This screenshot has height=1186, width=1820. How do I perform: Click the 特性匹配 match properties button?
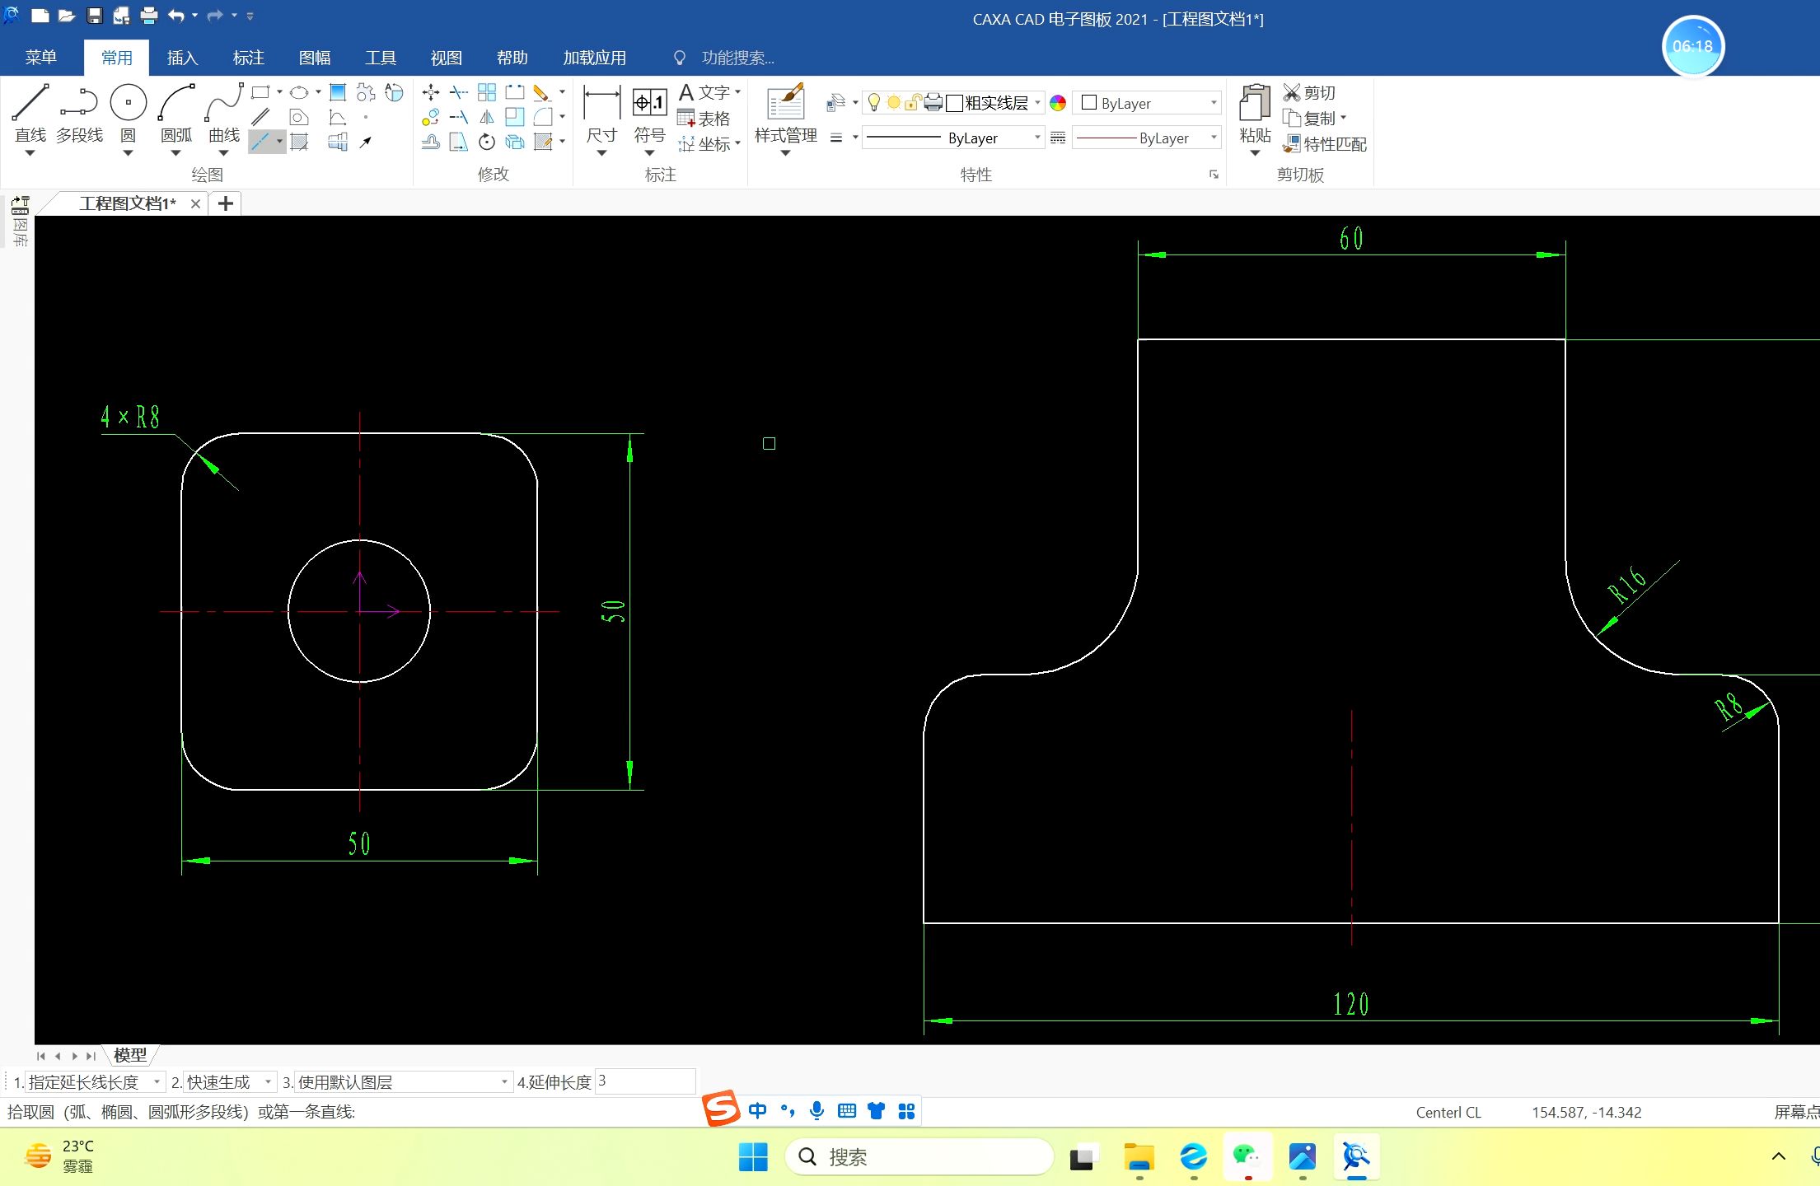pos(1325,144)
